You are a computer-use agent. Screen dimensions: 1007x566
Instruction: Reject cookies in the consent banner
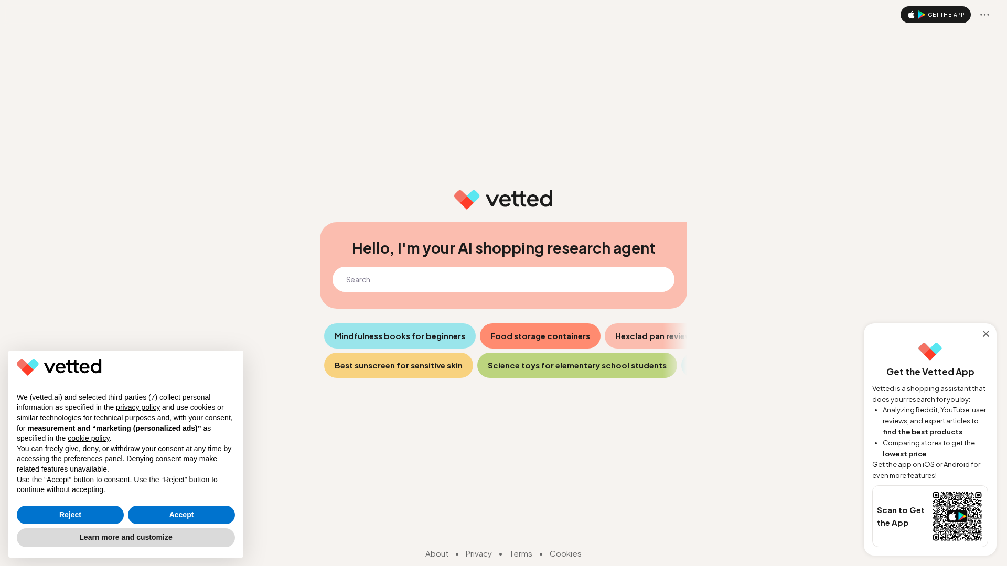click(x=70, y=515)
